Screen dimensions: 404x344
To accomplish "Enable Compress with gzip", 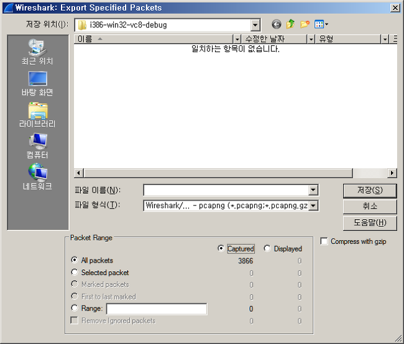I will [324, 242].
